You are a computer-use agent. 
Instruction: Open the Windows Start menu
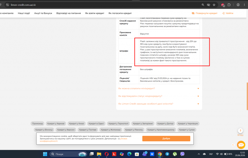(45, 154)
